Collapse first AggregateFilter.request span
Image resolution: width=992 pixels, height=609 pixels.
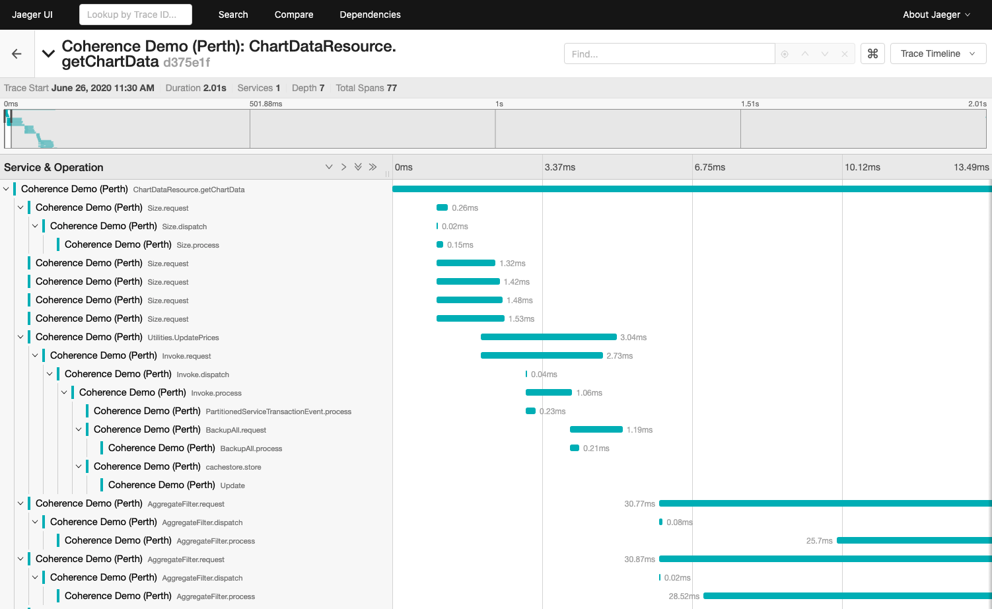click(x=20, y=503)
